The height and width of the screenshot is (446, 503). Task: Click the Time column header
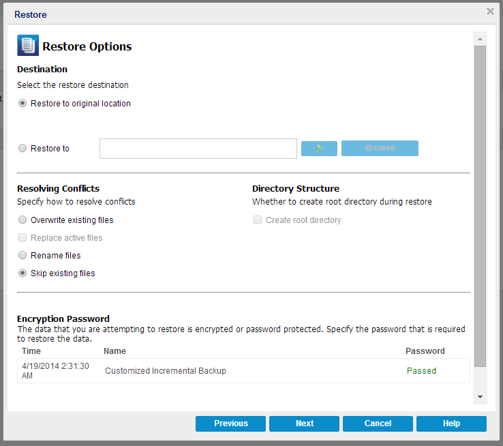click(x=31, y=351)
